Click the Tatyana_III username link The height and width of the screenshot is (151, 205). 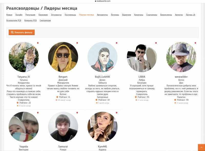coord(24,77)
